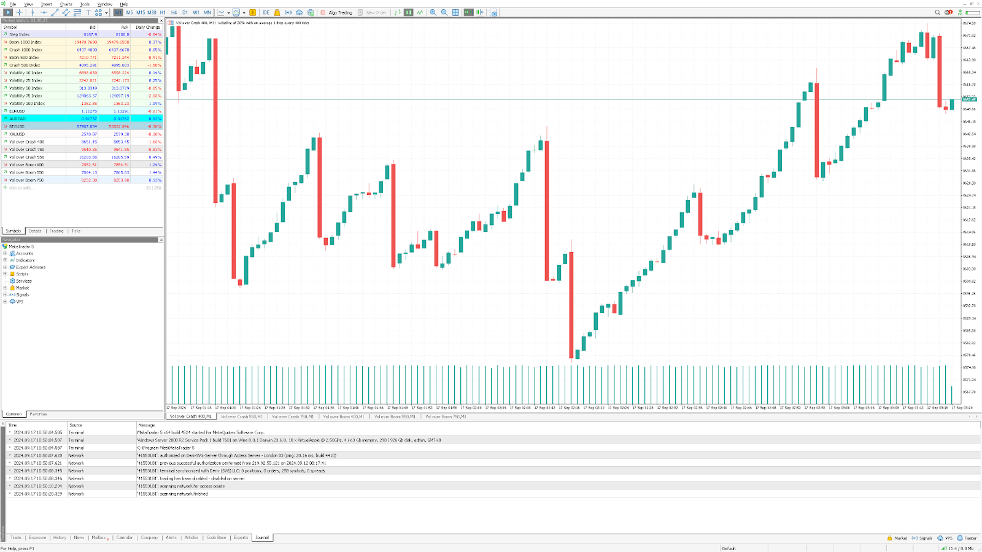The width and height of the screenshot is (982, 552).
Task: Open the Tester panel bottom right
Action: pyautogui.click(x=968, y=537)
